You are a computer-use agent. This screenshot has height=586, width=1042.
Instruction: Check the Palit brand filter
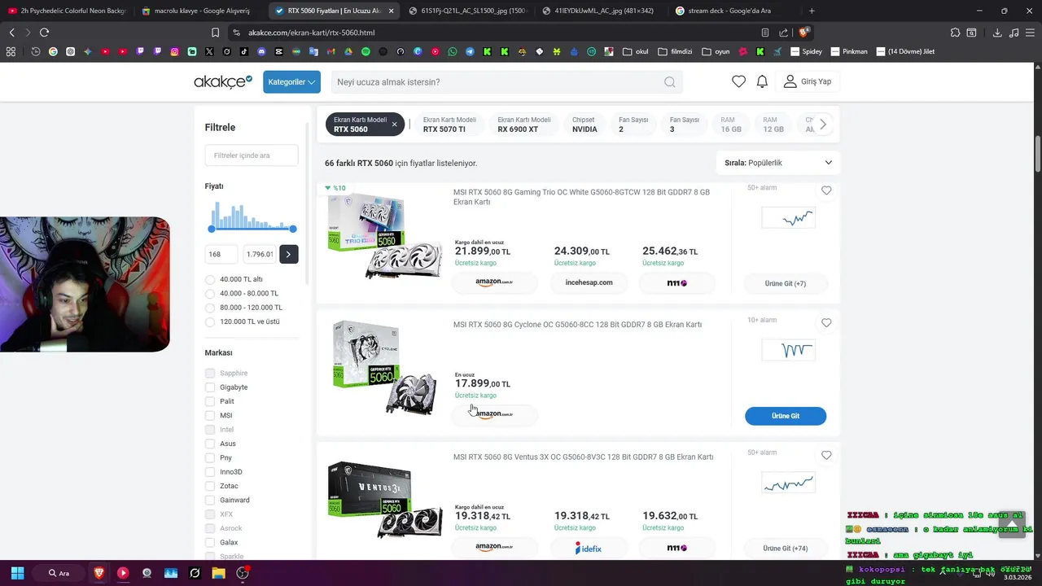(x=210, y=401)
